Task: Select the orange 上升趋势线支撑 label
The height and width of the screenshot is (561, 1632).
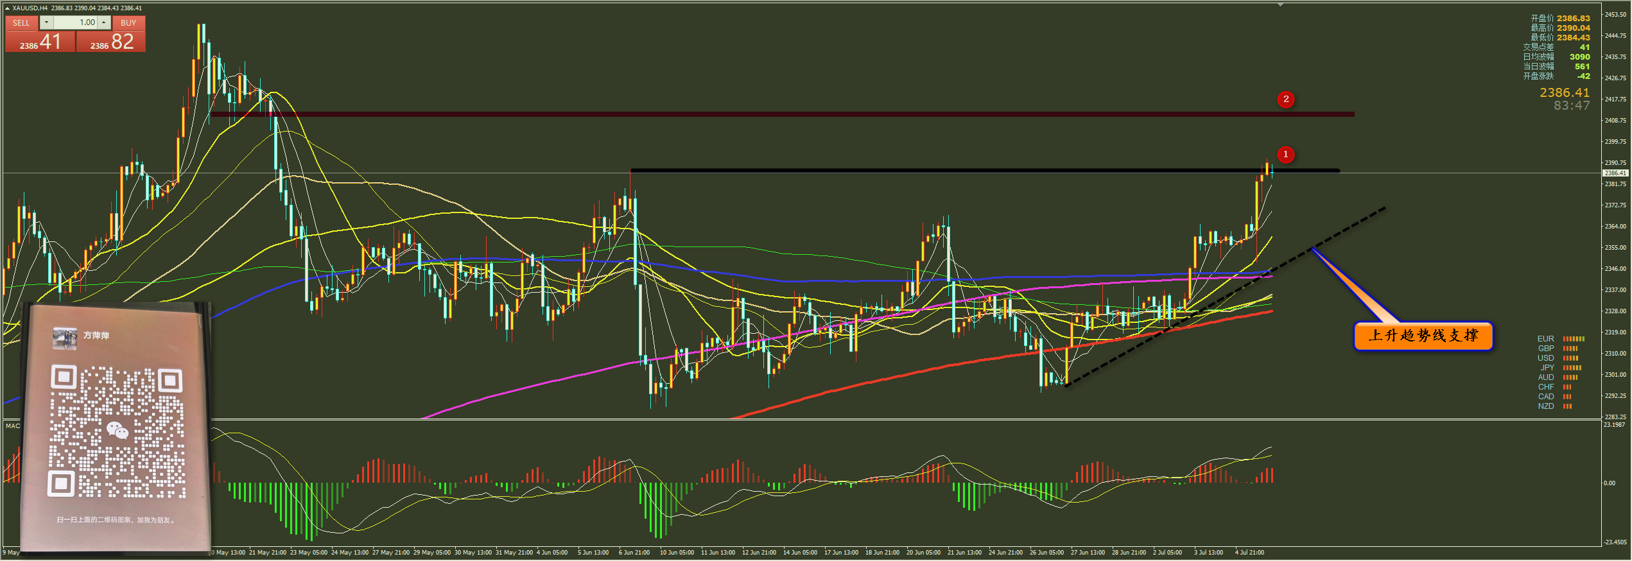Action: tap(1423, 336)
